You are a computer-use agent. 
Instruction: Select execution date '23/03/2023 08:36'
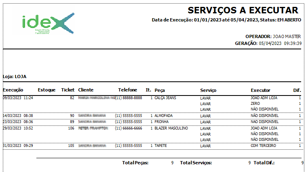point(18,122)
